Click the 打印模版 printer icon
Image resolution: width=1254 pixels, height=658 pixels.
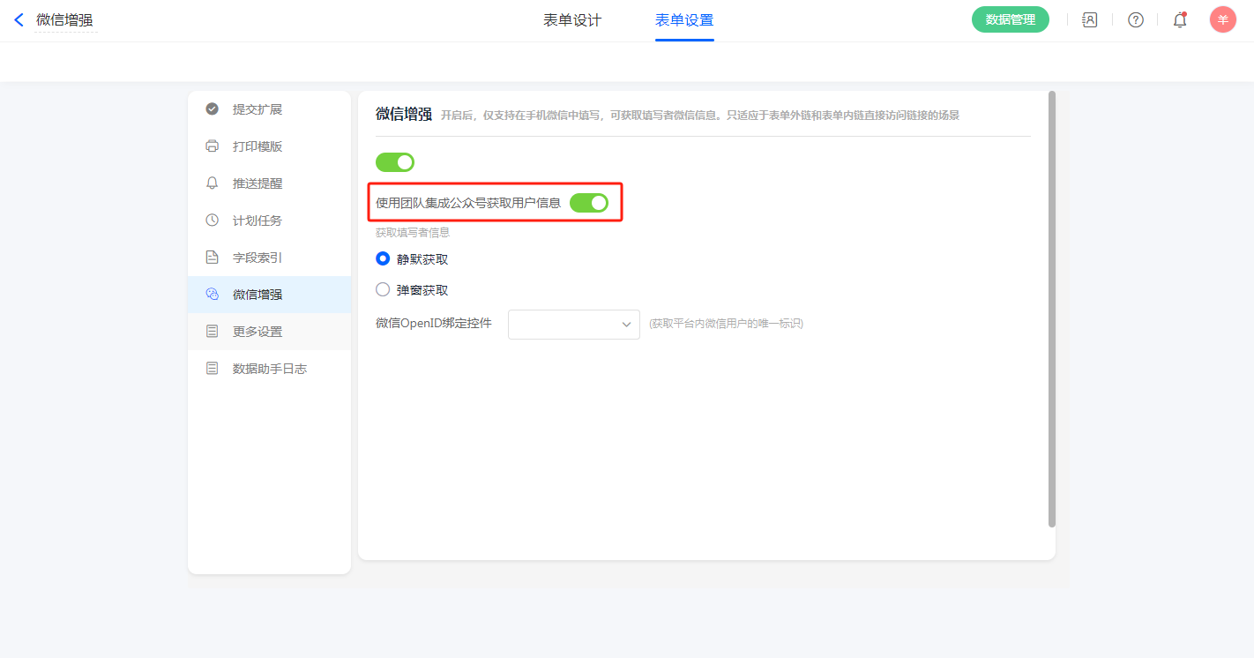pos(212,146)
